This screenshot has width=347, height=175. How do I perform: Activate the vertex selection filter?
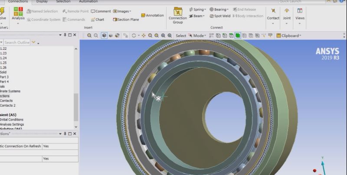tap(218, 36)
